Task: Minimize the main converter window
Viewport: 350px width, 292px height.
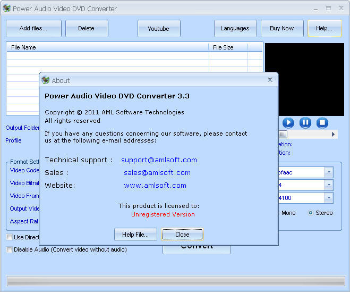Action: click(315, 9)
